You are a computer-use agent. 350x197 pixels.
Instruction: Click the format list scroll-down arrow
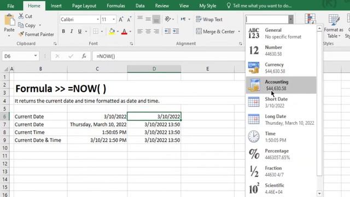tap(319, 194)
